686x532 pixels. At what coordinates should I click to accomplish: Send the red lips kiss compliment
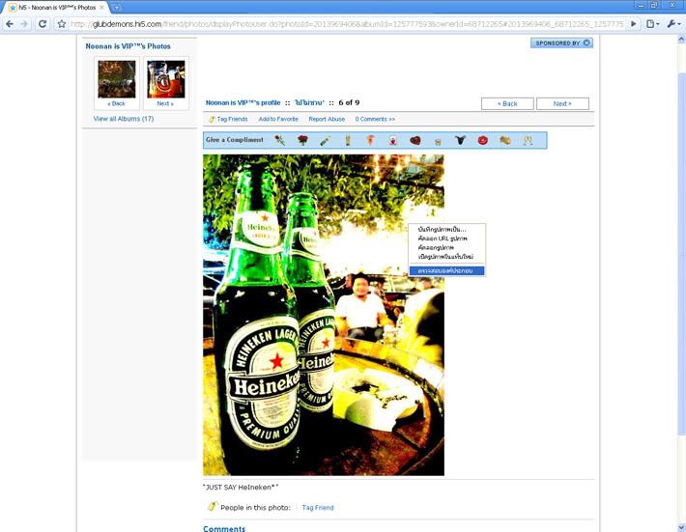(x=482, y=140)
